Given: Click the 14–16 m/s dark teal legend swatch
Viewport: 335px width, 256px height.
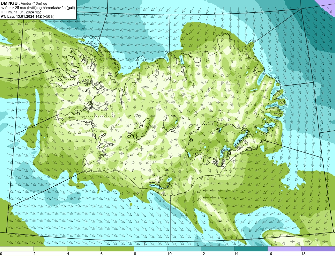Looking at the screenshot, I should [x=251, y=249].
